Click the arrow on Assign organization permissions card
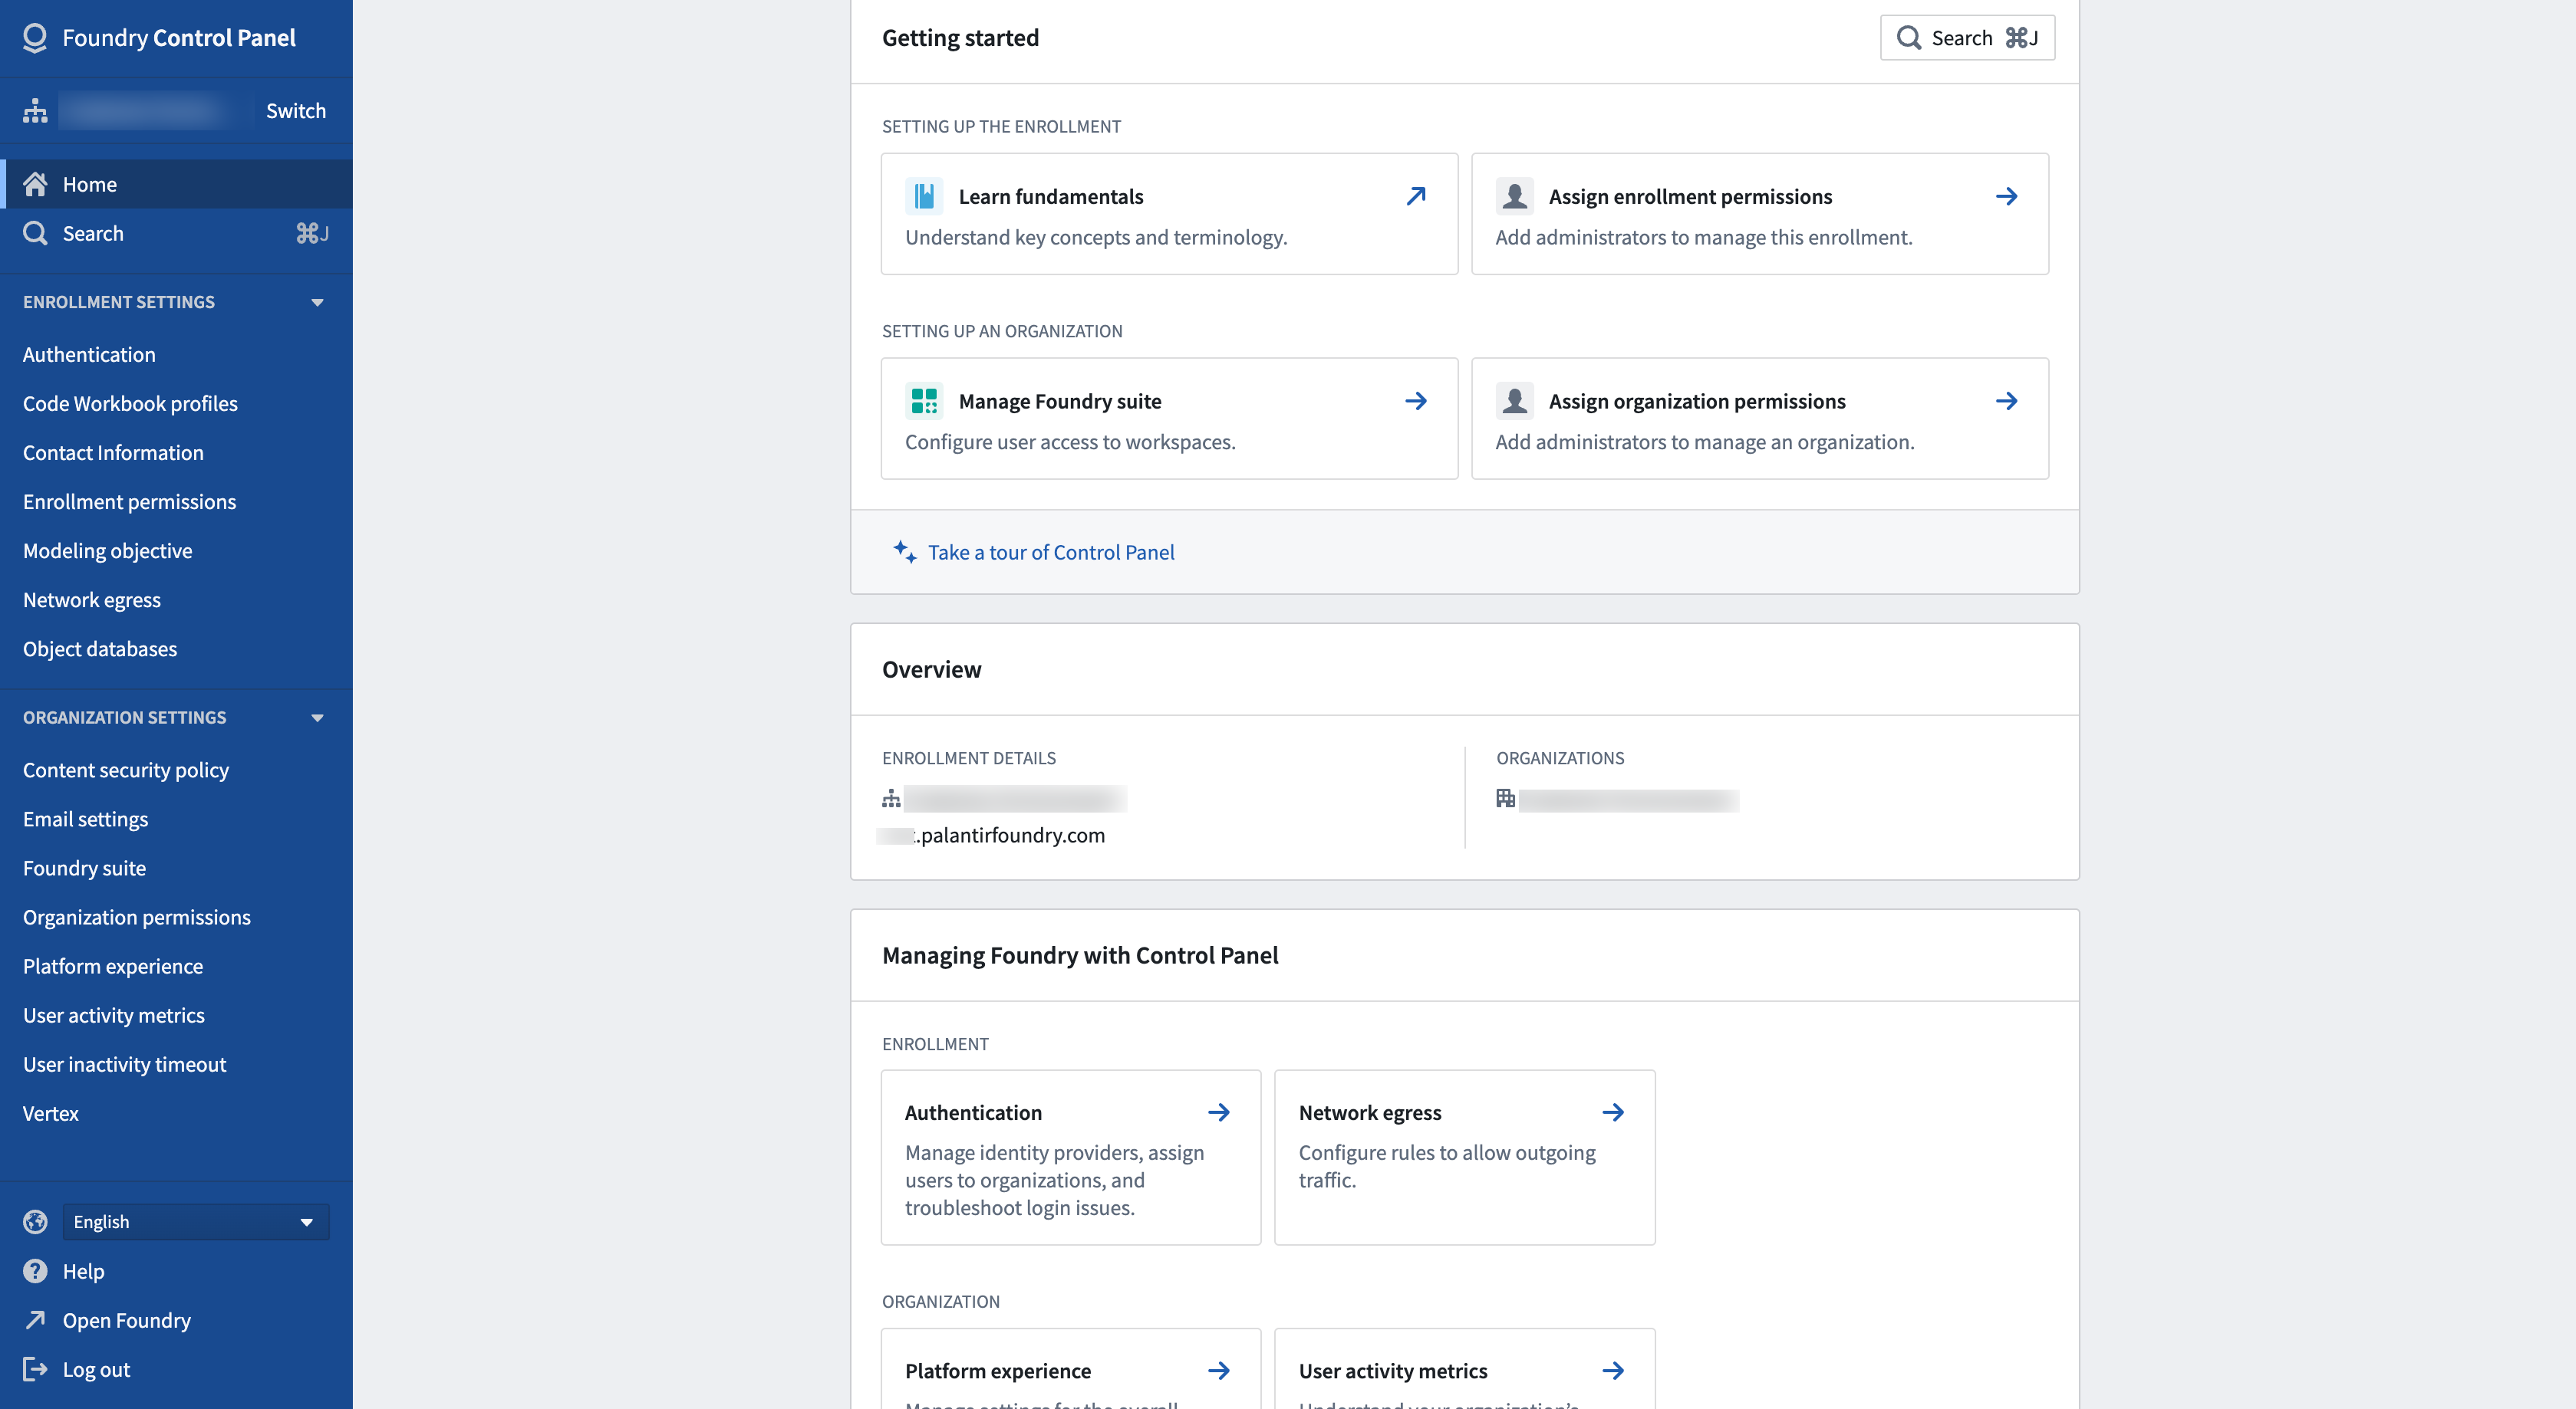The image size is (2576, 1409). [x=2006, y=401]
